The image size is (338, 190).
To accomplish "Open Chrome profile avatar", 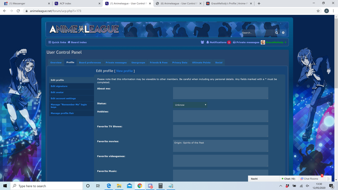I will point(327,11).
